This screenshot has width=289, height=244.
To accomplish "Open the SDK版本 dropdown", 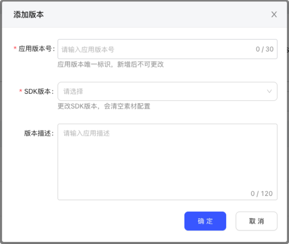I will [167, 91].
